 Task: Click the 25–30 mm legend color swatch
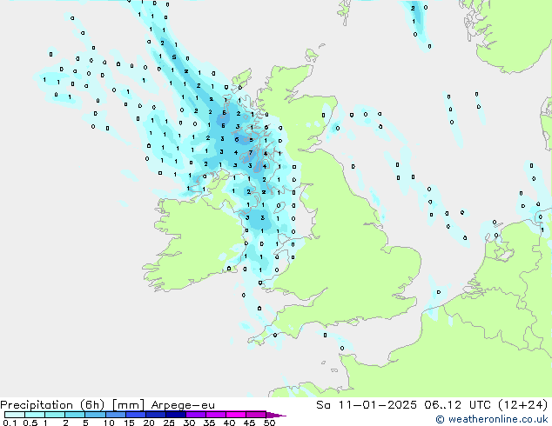175,415
